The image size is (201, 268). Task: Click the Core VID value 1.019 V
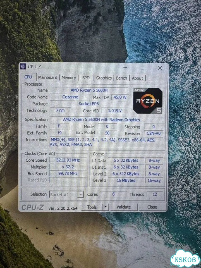[x=115, y=111]
